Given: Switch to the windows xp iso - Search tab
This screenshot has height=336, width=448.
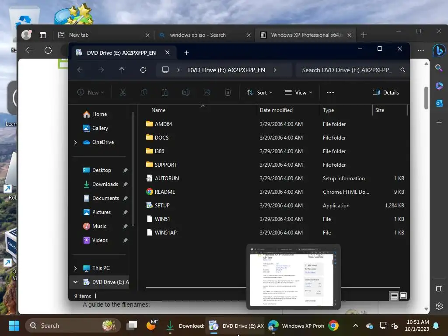Looking at the screenshot, I should (204, 35).
